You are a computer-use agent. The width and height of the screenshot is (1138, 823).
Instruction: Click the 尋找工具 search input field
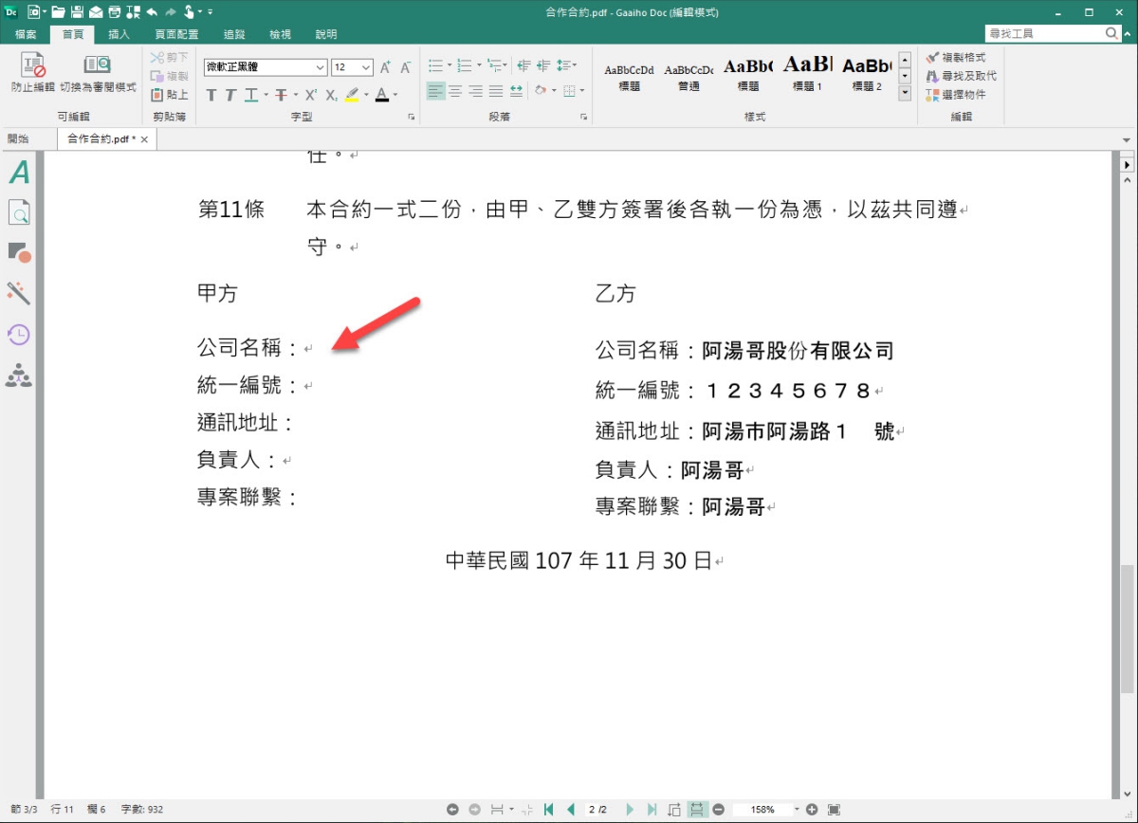[x=1043, y=33]
